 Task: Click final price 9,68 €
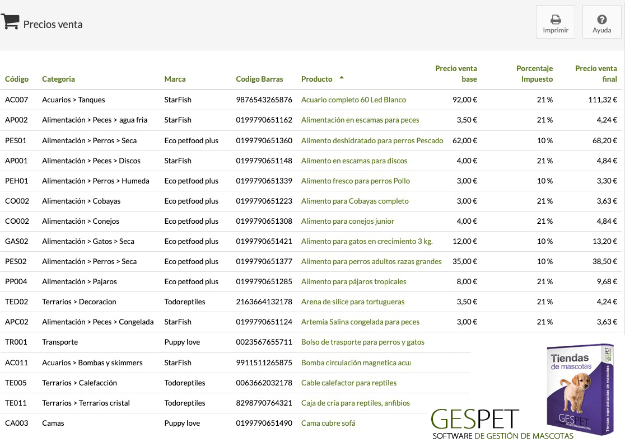(607, 281)
